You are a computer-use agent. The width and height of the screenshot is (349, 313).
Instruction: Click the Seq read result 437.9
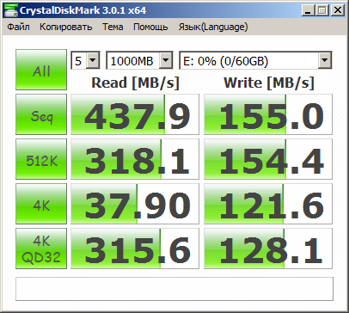(x=135, y=114)
